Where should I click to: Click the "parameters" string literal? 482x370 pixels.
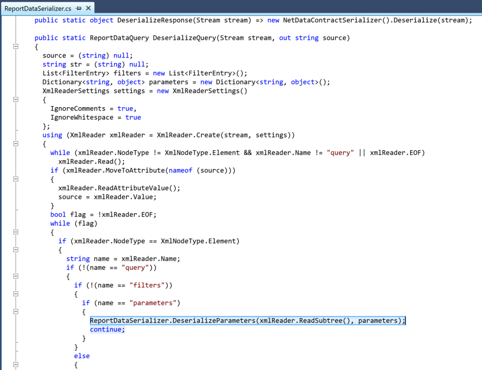(x=153, y=303)
